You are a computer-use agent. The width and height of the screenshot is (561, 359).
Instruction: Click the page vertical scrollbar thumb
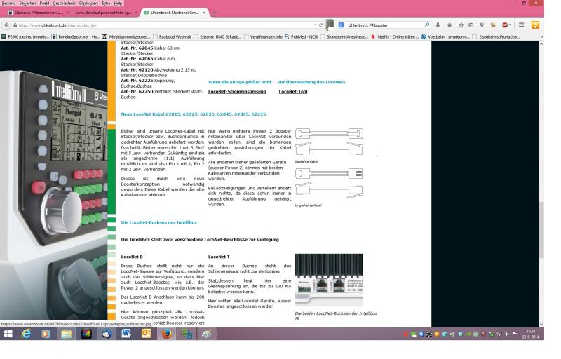[x=541, y=230]
